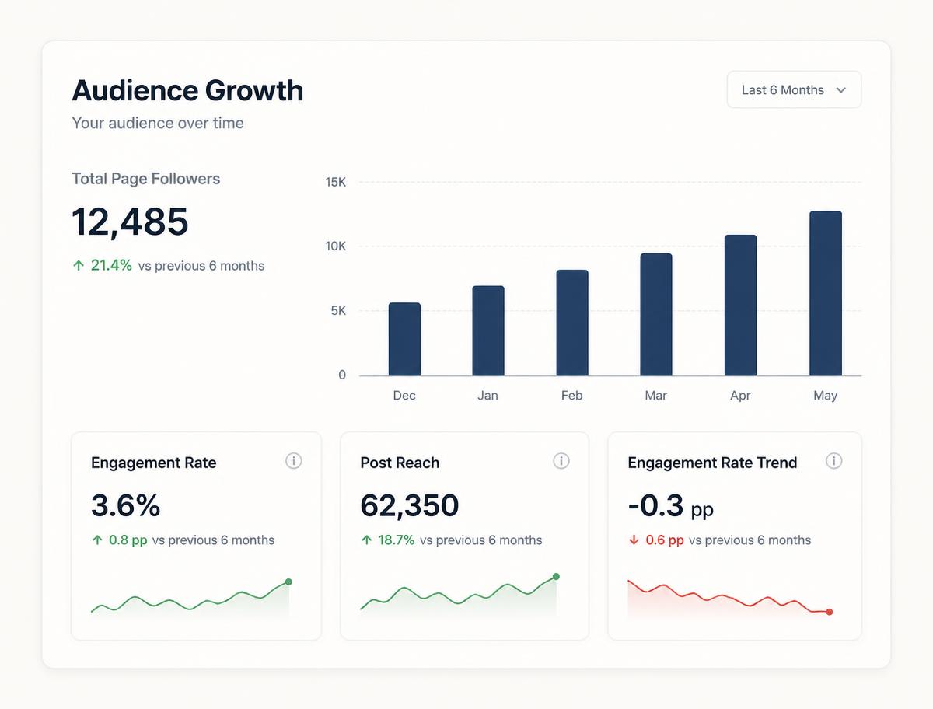Click the green up arrow beside 21.4%

tap(78, 266)
